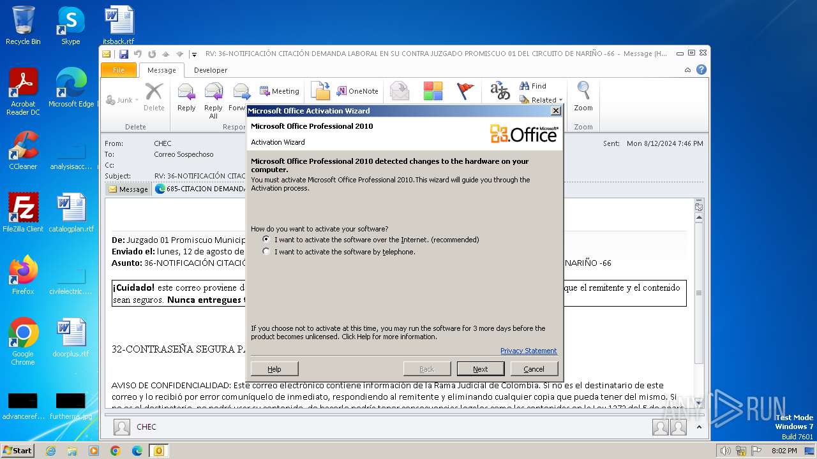
Task: Close the Activation Wizard dialog
Action: [x=556, y=111]
